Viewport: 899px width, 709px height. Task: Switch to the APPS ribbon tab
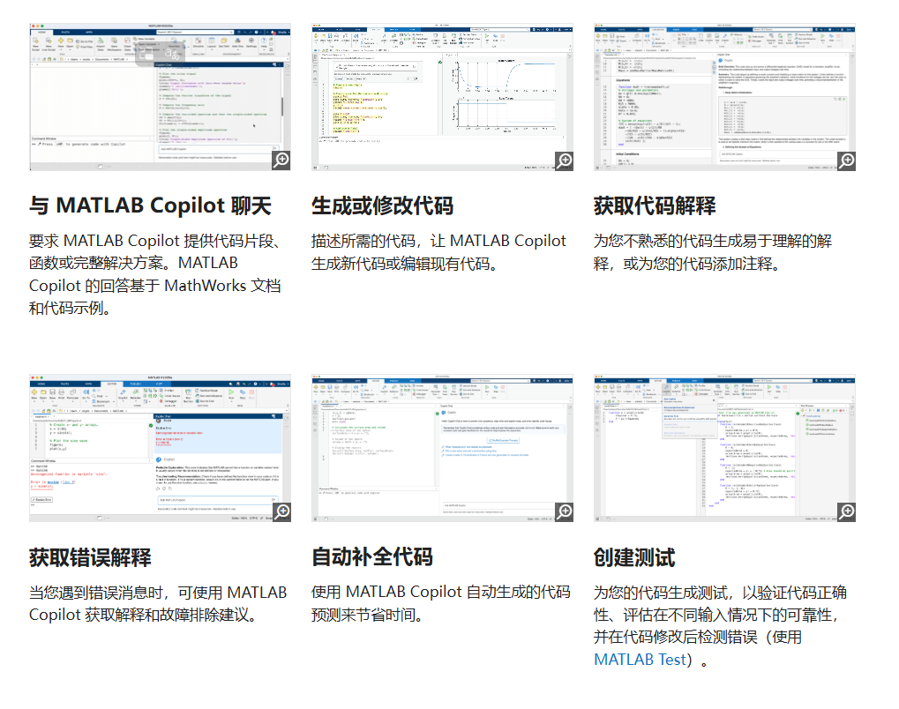pyautogui.click(x=87, y=32)
